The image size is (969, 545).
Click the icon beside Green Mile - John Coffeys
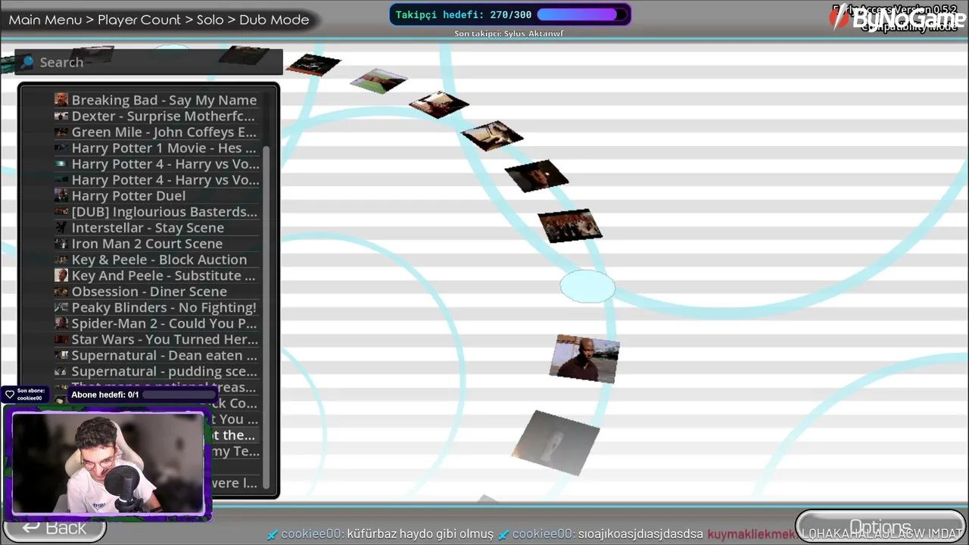point(61,132)
